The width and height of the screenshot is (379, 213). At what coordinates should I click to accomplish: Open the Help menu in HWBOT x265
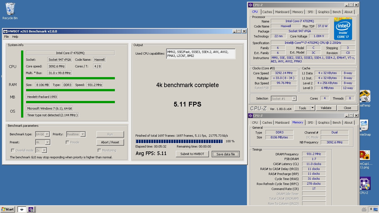(x=15, y=37)
